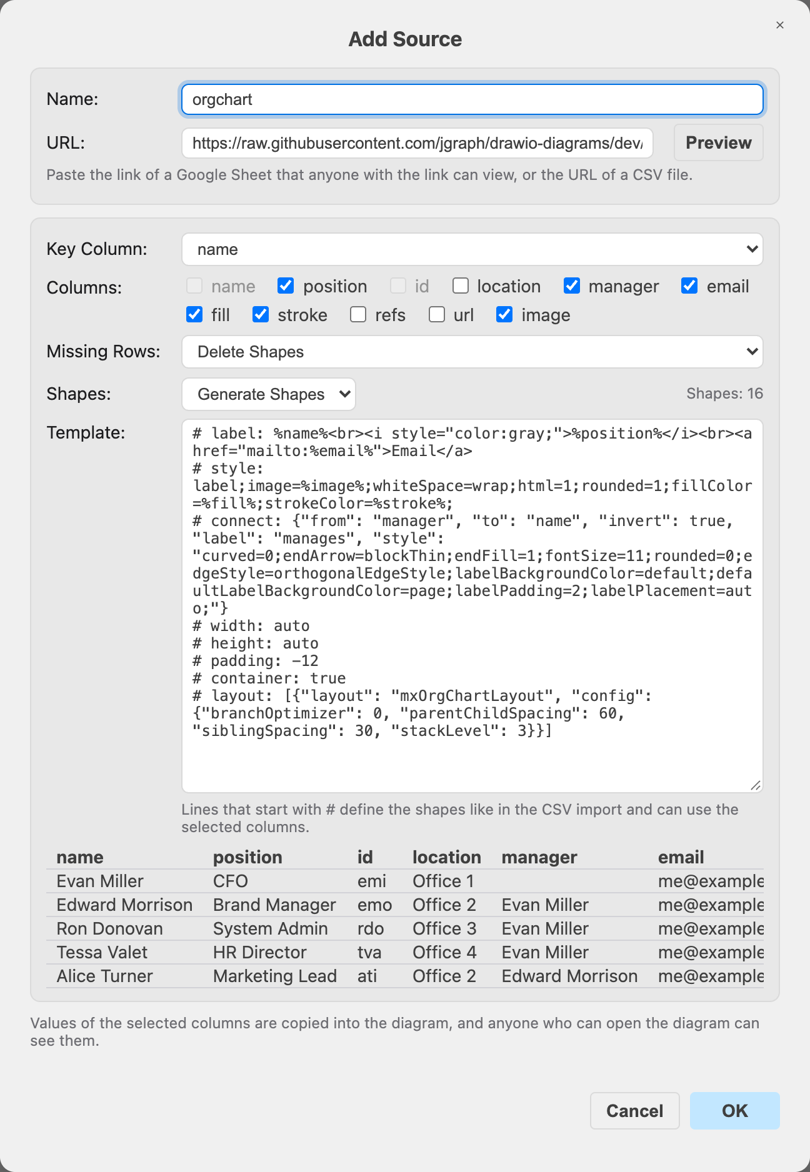The image size is (810, 1172).
Task: Click the 'tva' id cell
Action: 369,952
